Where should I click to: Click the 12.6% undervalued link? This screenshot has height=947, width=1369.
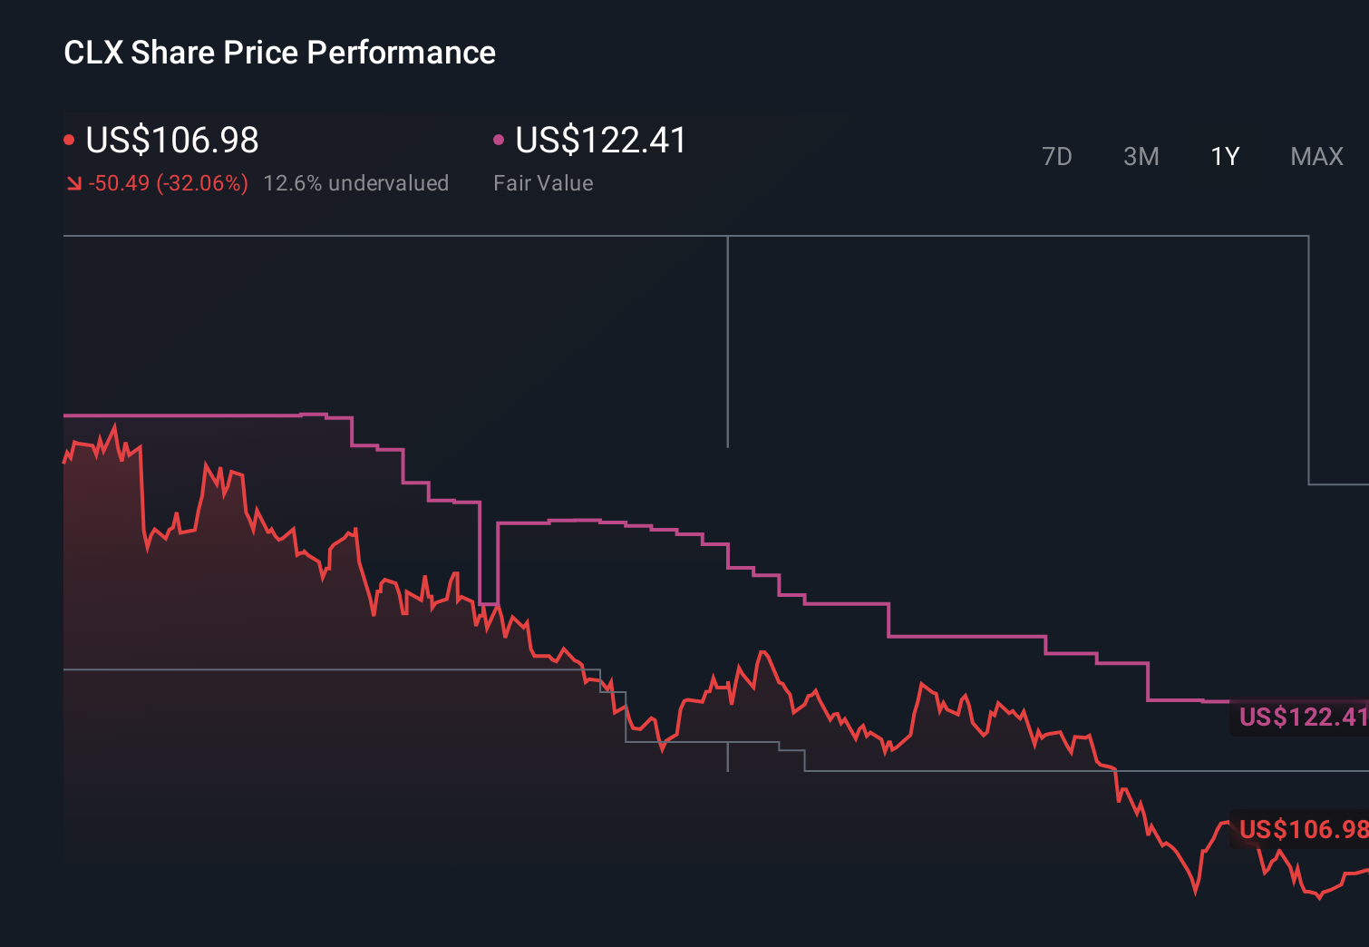tap(356, 183)
